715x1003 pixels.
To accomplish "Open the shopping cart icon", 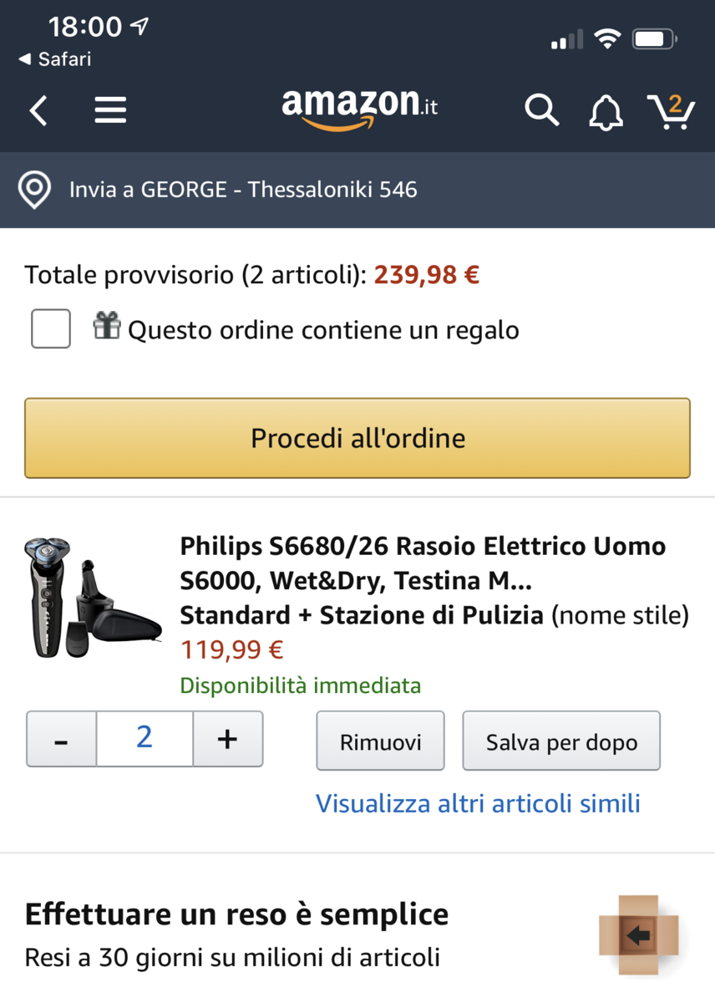I will coord(671,111).
